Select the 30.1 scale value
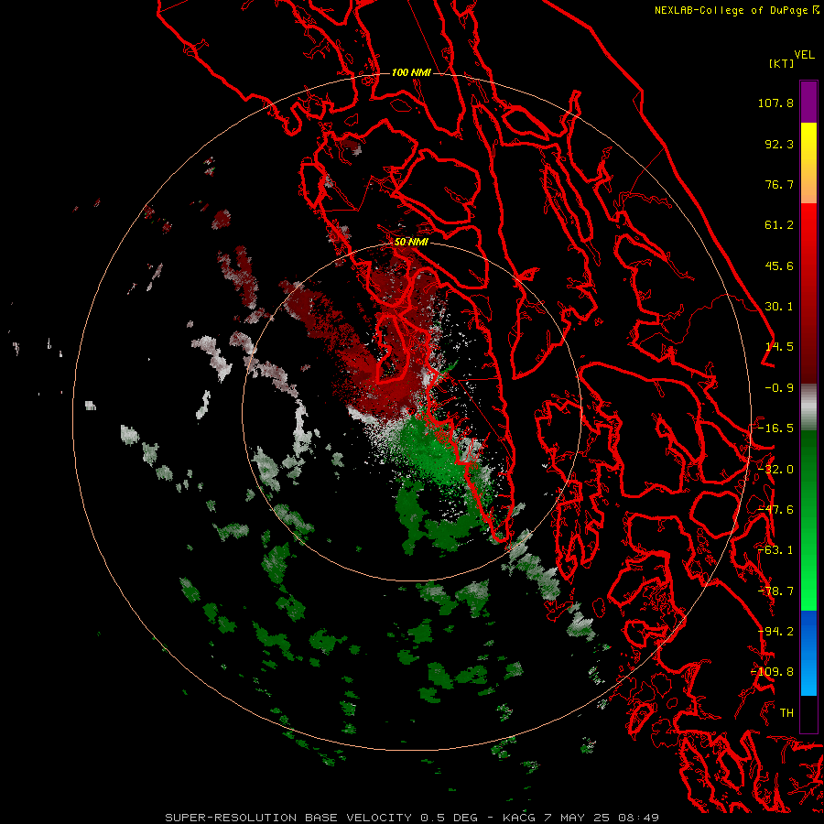This screenshot has height=824, width=824. pyautogui.click(x=779, y=307)
